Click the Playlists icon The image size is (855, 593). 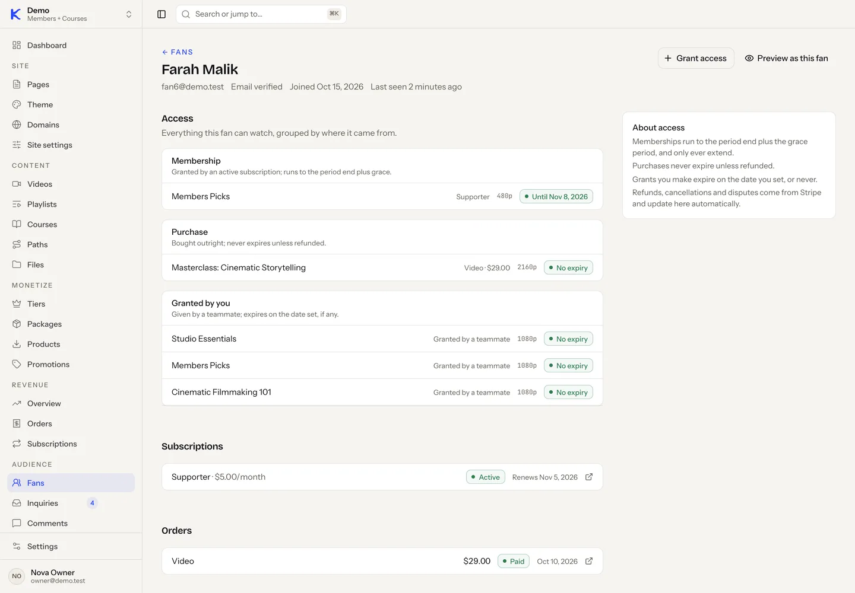click(17, 204)
